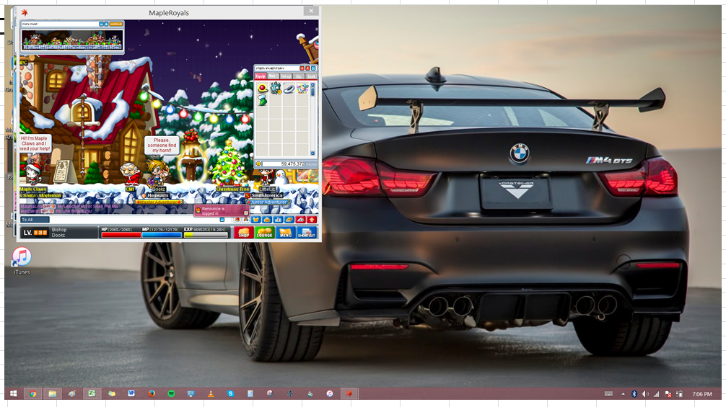Open the 'To All' chat target dropdown
Viewport: 726px width, 407px height.
coord(34,220)
